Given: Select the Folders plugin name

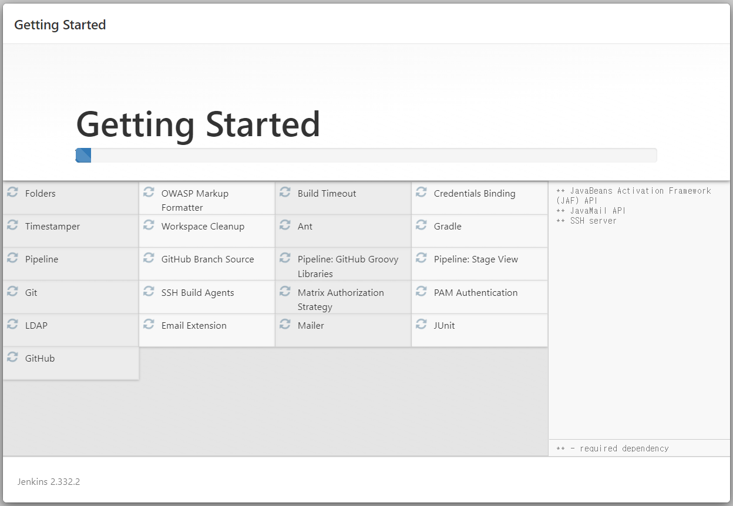Looking at the screenshot, I should click(x=41, y=193).
